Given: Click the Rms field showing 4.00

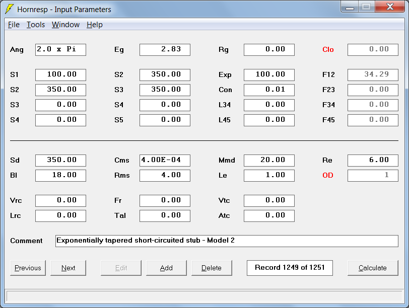Looking at the screenshot, I should point(165,176).
